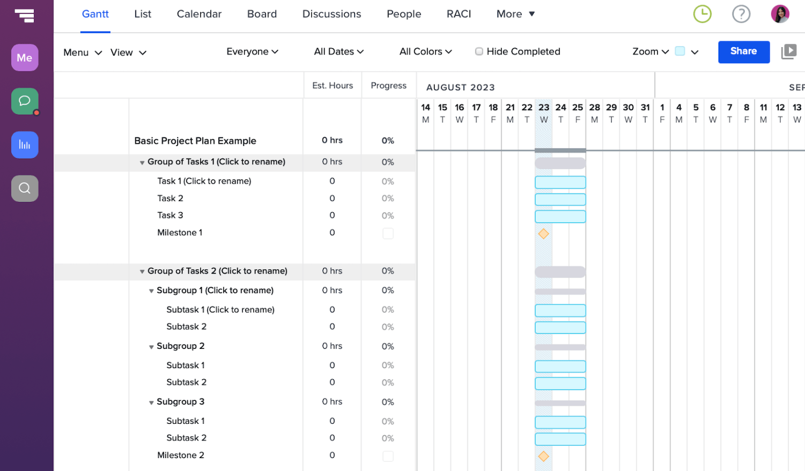805x471 pixels.
Task: Open the RACI tab
Action: pyautogui.click(x=458, y=14)
